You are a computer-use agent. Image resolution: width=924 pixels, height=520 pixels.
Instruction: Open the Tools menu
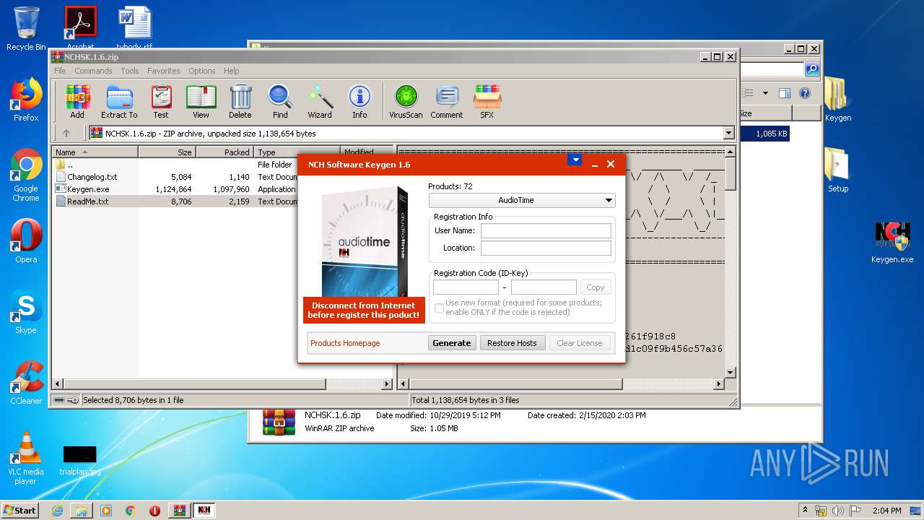pos(130,71)
